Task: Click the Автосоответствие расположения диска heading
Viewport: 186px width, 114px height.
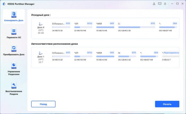Action: (55, 44)
